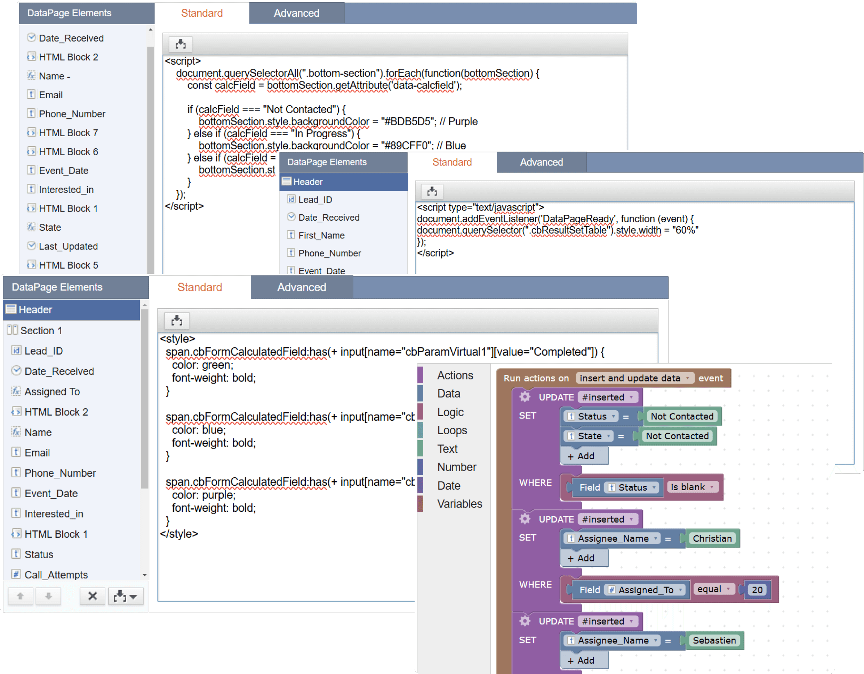Select Header in the middle elements panel
This screenshot has height=674, width=864.
343,182
